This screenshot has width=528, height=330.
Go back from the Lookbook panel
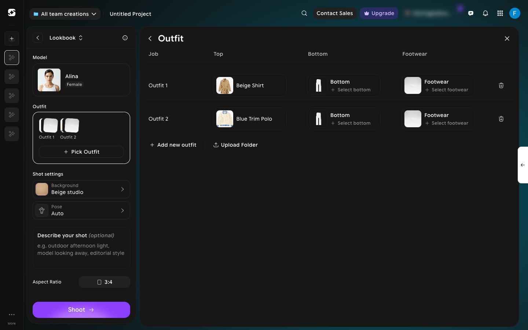38,38
